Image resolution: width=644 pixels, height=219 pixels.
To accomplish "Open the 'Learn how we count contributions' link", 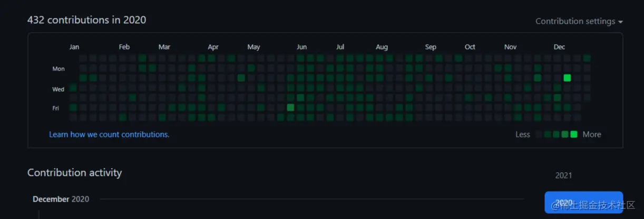I will tap(109, 134).
